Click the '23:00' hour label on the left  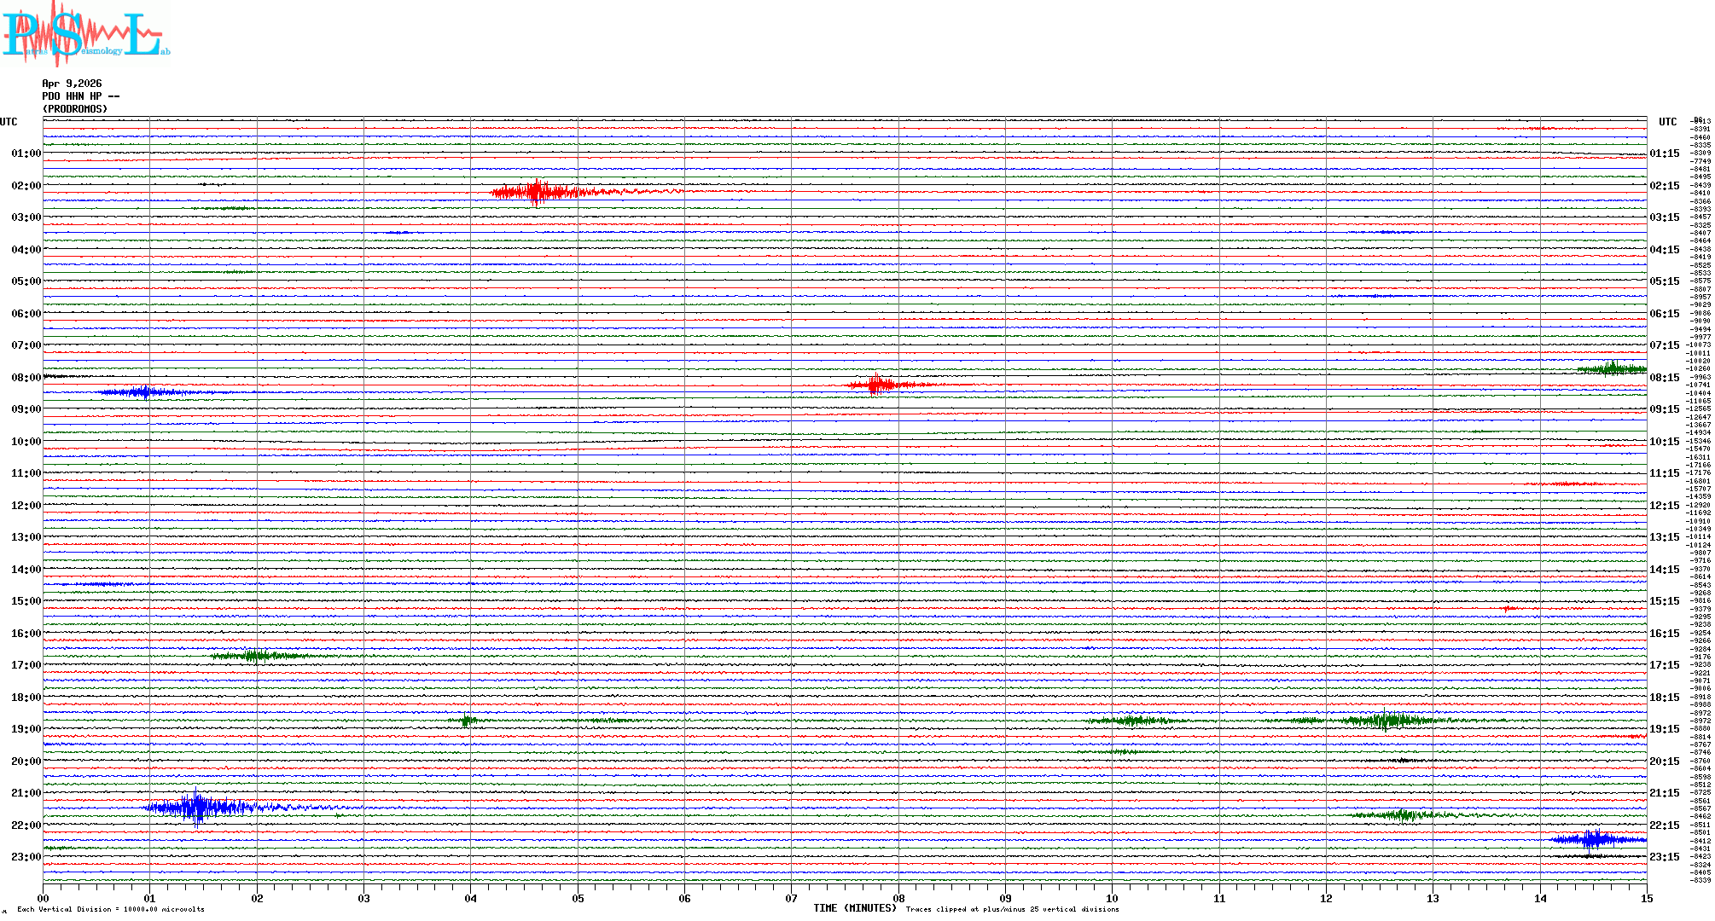click(26, 857)
